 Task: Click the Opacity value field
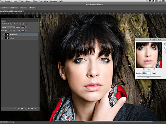coord(23,27)
